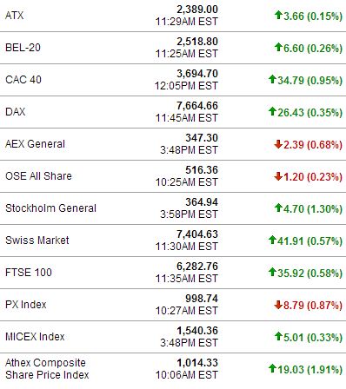The height and width of the screenshot is (389, 346).
Task: Open the Swiss Market index link
Action: point(37,241)
